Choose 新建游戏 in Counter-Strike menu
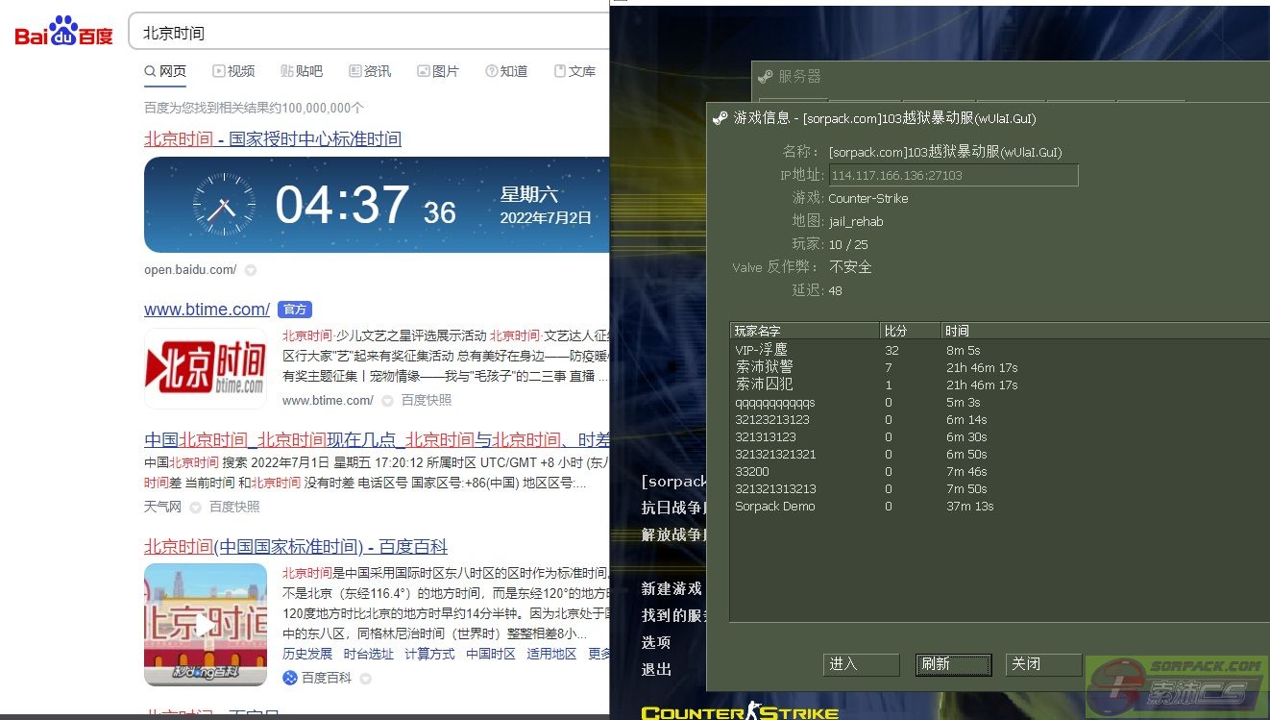Viewport: 1270px width, 720px height. [672, 588]
